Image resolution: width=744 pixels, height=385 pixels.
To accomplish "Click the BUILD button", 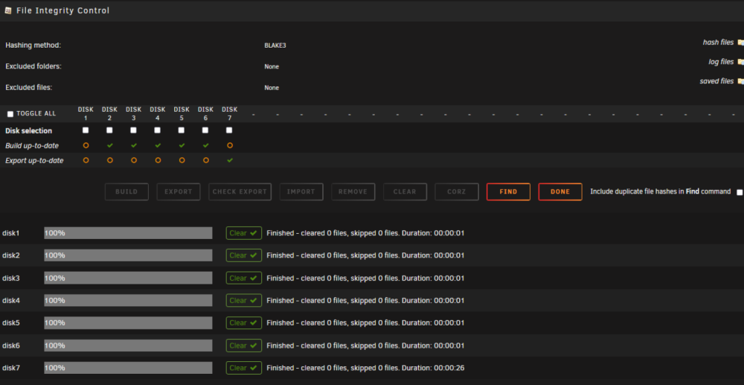I will (x=126, y=192).
